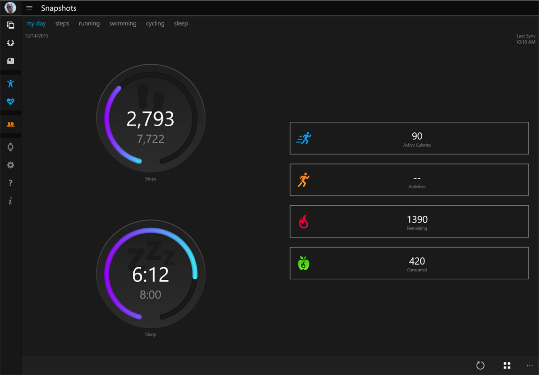
Task: Open the tile layout grid icon
Action: point(507,365)
